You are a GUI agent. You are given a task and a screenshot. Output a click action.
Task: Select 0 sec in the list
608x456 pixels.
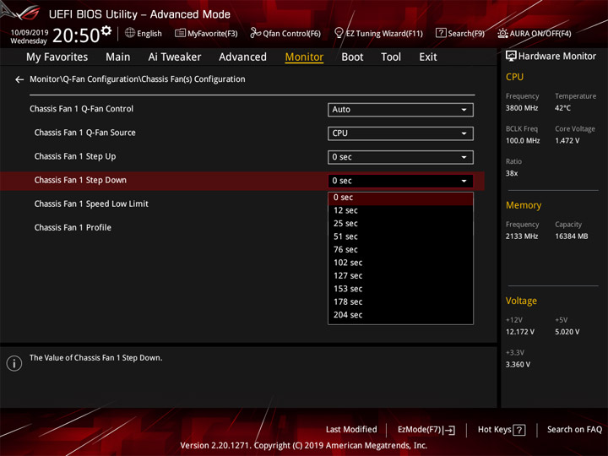pyautogui.click(x=400, y=198)
